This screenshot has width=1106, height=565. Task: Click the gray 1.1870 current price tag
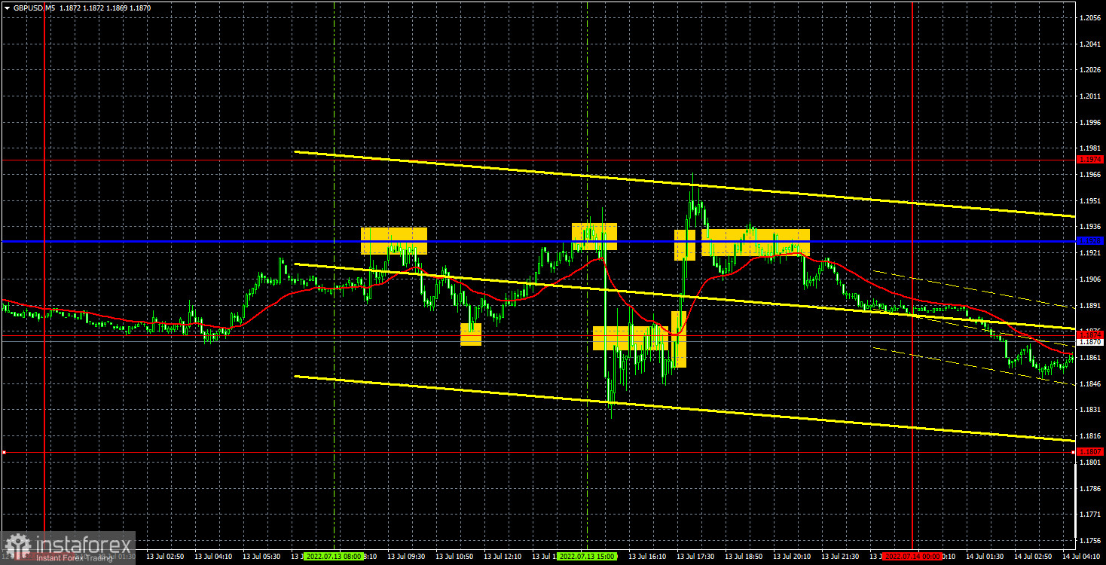click(1090, 341)
